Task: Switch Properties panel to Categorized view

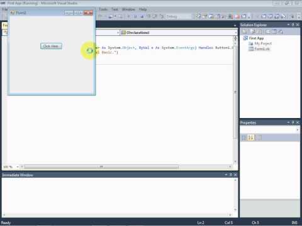Action: pos(244,137)
